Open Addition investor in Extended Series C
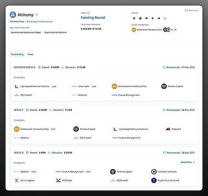Image resolution: width=208 pixels, height=196 pixels. [x=80, y=95]
